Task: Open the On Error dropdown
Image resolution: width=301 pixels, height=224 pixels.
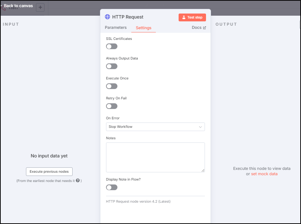Action: point(155,127)
